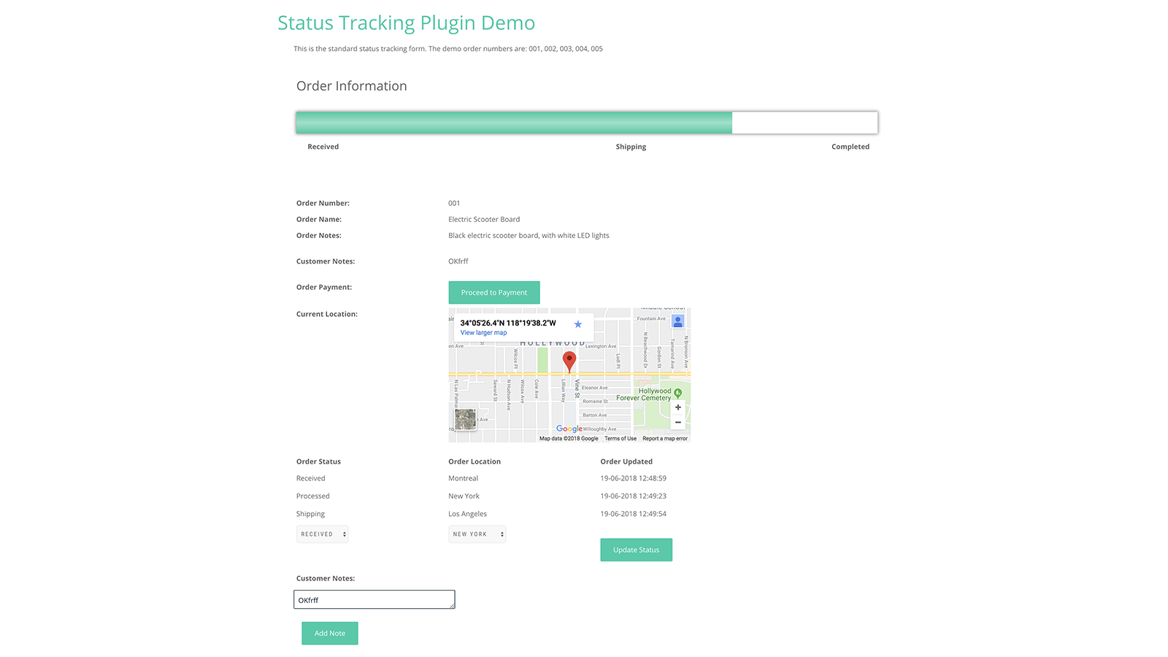Screen dimensions: 1168x657
Task: Click the Order Location column header
Action: 474,461
